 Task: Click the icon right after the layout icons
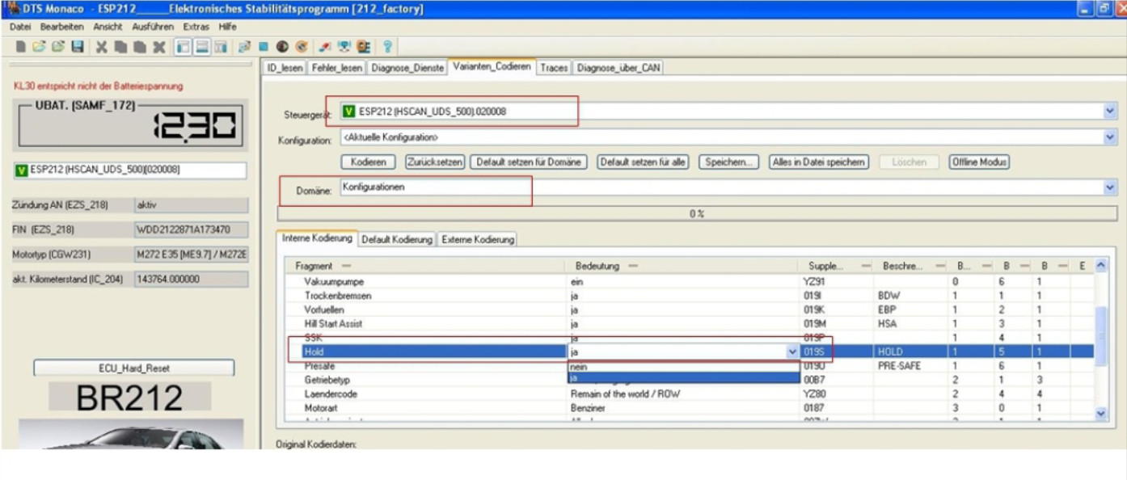[x=243, y=46]
